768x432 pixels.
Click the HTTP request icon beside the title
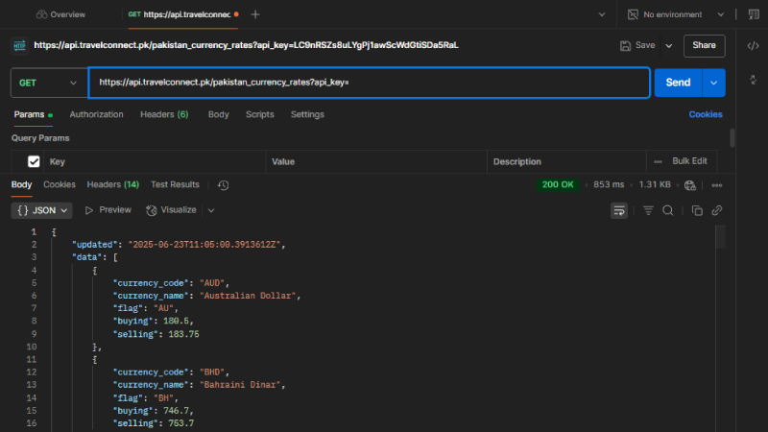(19, 45)
